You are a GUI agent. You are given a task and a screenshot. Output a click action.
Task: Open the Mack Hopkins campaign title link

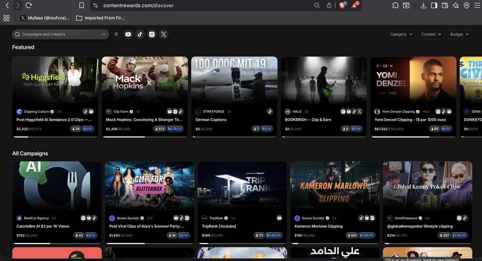[144, 120]
